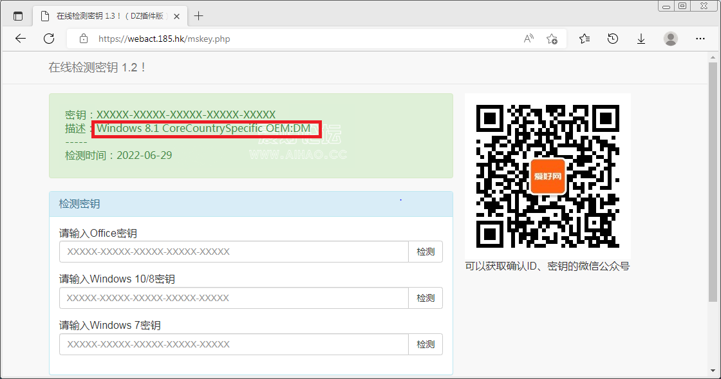Open a new tab with plus button
721x379 pixels.
point(198,16)
